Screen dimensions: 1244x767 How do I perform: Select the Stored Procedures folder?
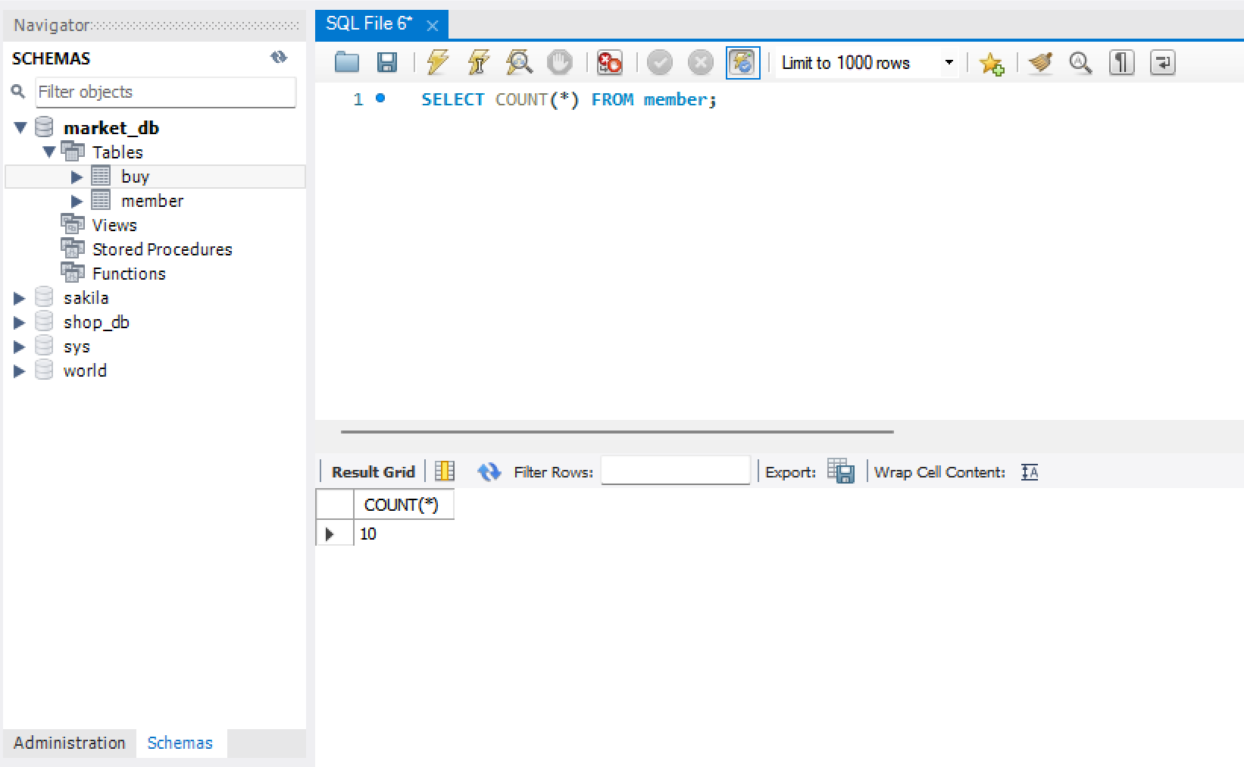162,249
